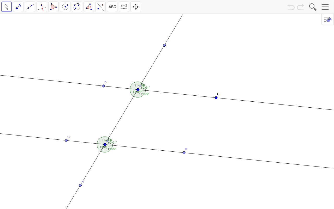Select point E on the upper line
The image size is (334, 209).
216,97
